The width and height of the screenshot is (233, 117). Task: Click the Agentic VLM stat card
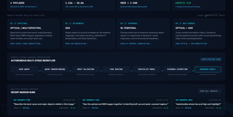[x=199, y=5]
